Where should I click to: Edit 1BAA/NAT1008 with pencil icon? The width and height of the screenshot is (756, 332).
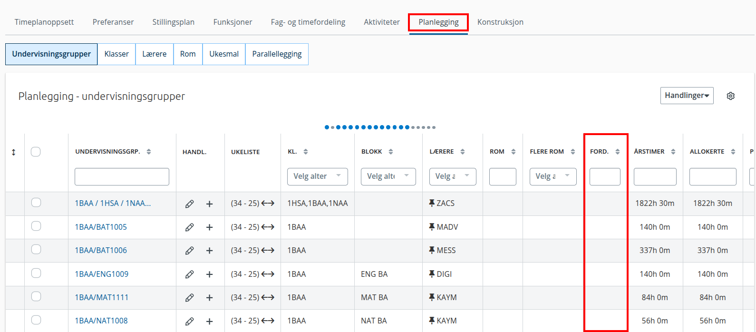(189, 321)
